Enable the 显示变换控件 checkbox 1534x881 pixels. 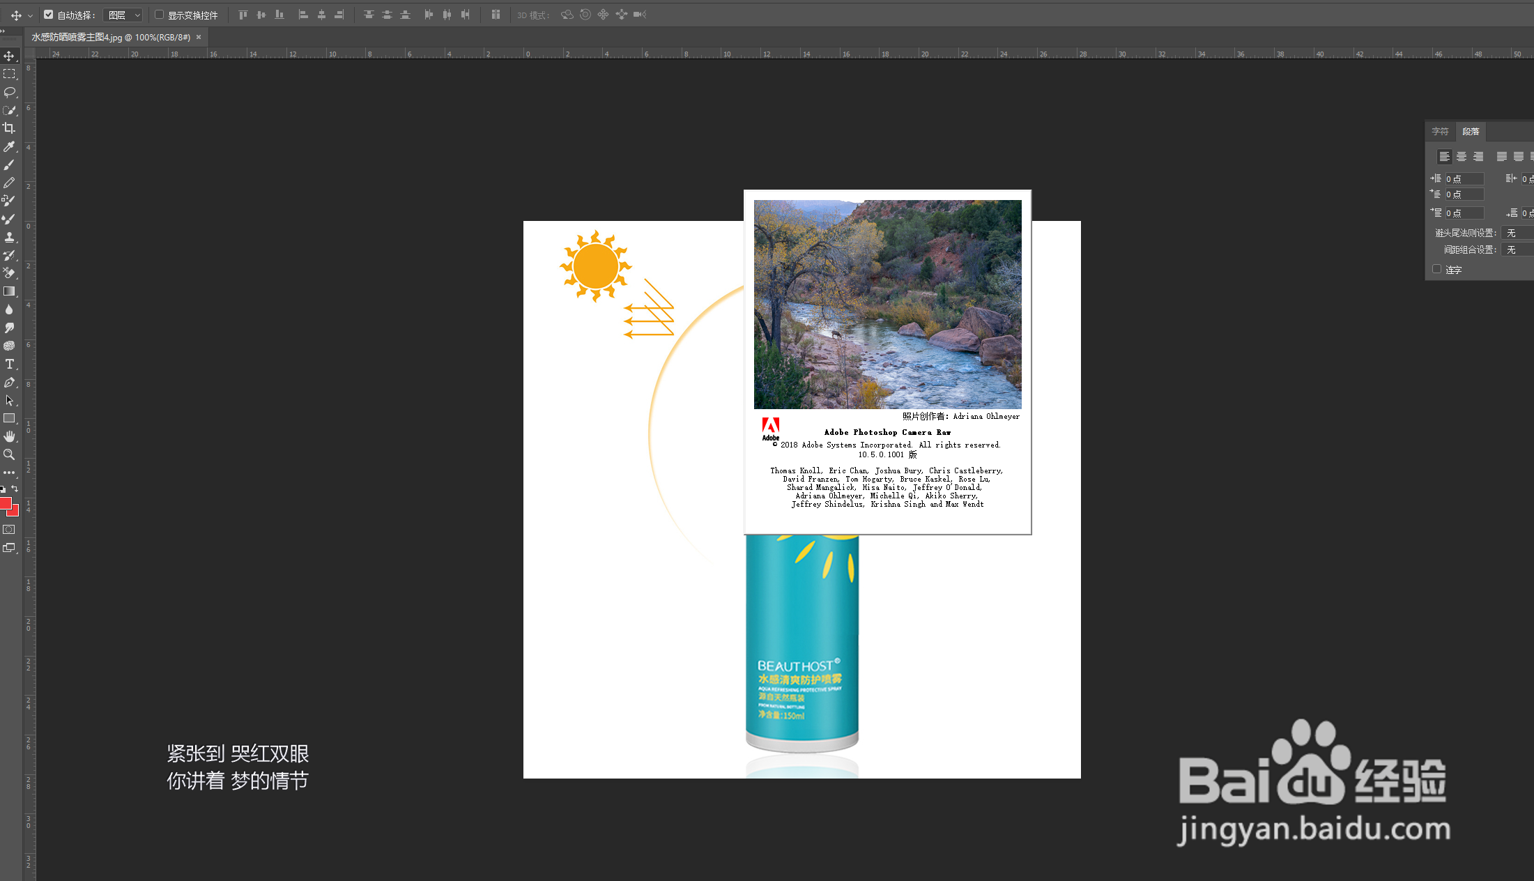pyautogui.click(x=159, y=15)
